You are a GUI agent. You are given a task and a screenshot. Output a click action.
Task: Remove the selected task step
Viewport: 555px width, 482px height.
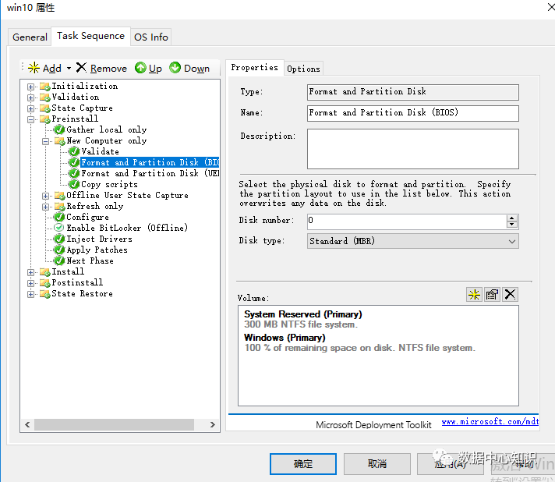[x=101, y=68]
